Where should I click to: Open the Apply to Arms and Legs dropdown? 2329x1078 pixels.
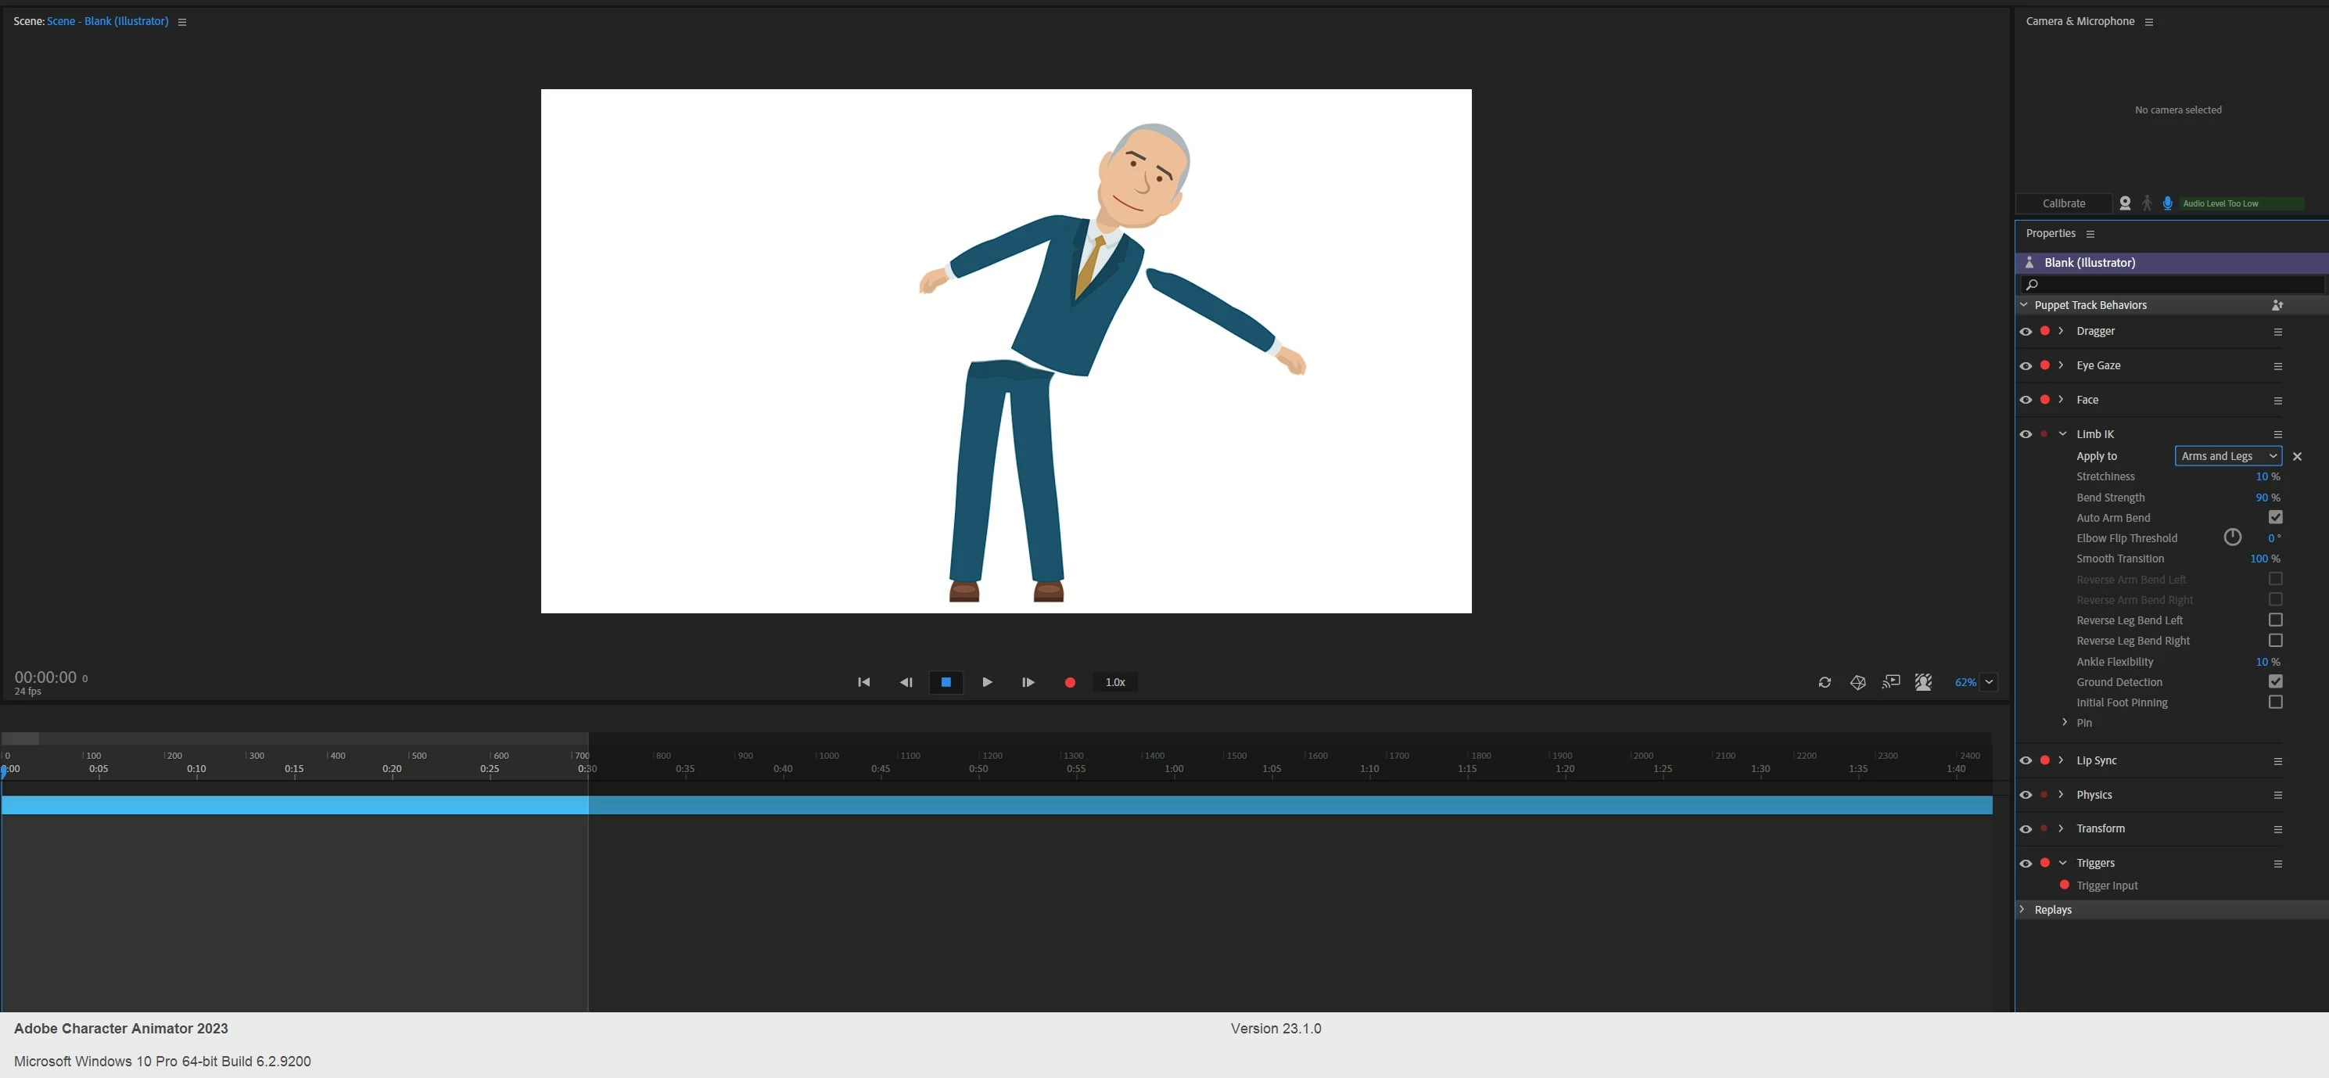(x=2228, y=457)
